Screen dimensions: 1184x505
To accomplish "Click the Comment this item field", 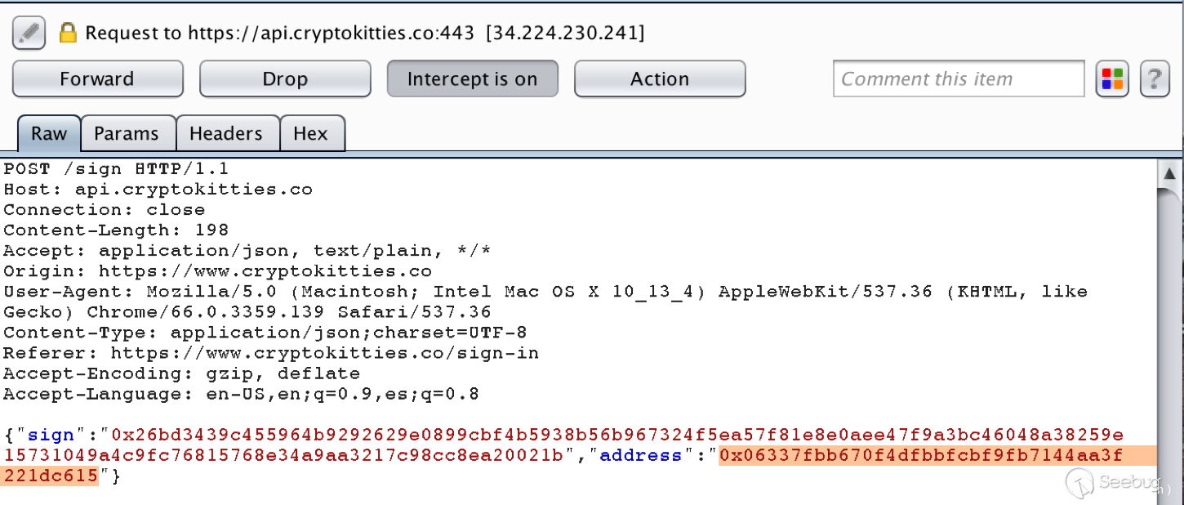I will [959, 79].
